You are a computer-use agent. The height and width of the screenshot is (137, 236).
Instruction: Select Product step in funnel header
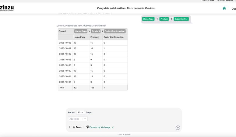pos(96,31)
